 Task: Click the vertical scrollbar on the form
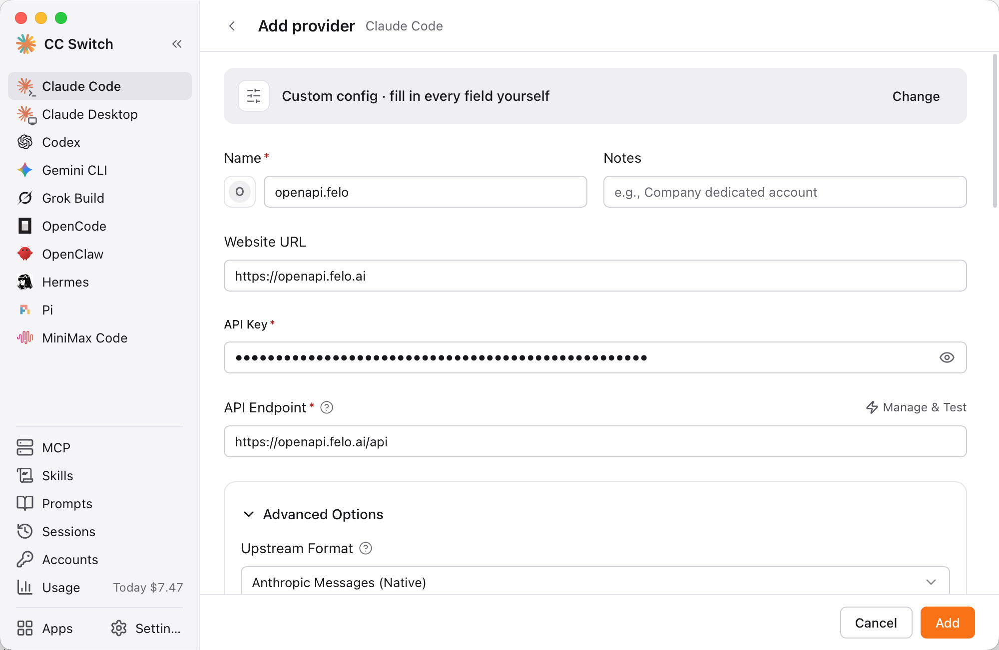tap(995, 131)
